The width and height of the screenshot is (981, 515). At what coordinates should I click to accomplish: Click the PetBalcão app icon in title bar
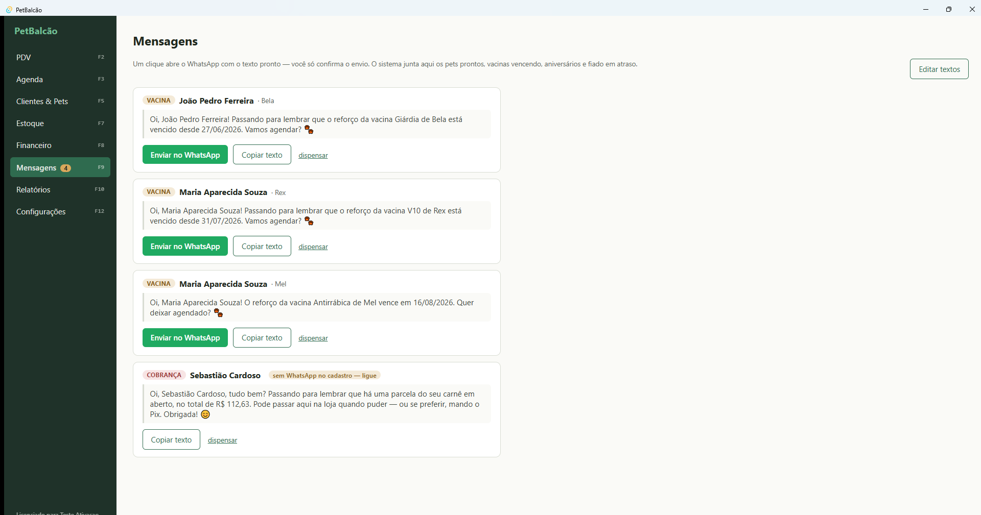(9, 10)
